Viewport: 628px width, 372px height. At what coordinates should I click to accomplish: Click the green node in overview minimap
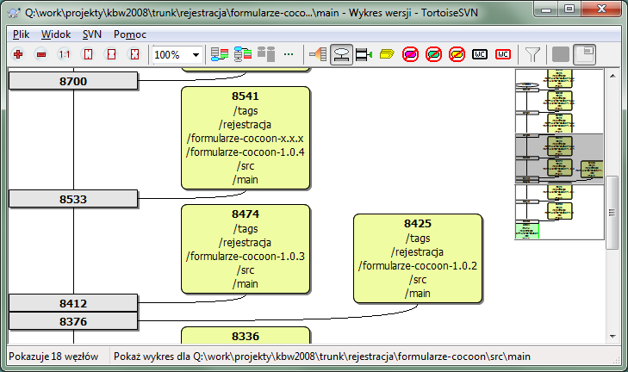pos(527,231)
